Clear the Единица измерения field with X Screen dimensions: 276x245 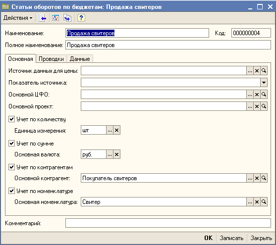(117, 130)
